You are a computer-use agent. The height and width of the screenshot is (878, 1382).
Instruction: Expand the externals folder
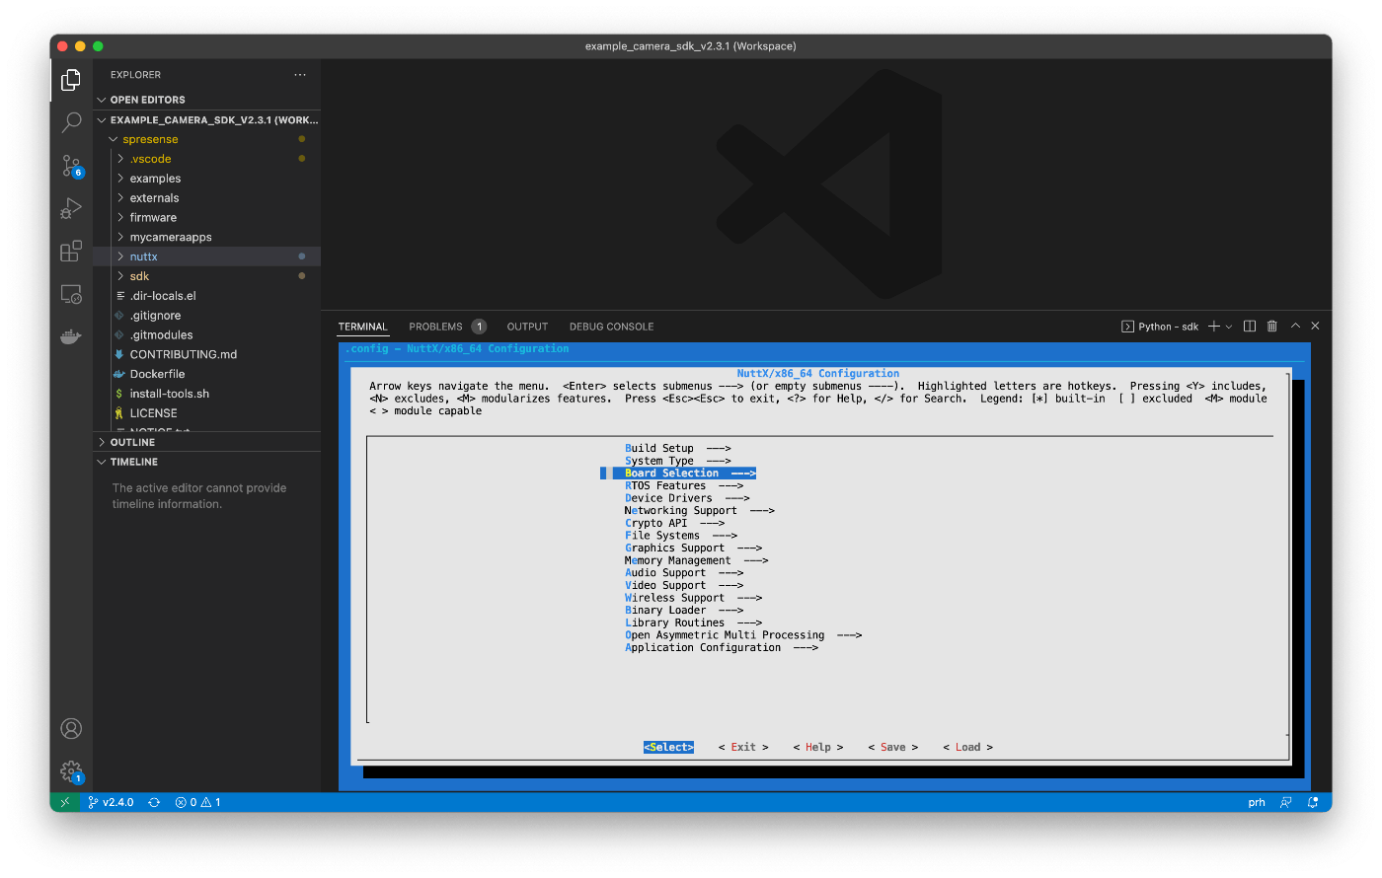pyautogui.click(x=207, y=198)
